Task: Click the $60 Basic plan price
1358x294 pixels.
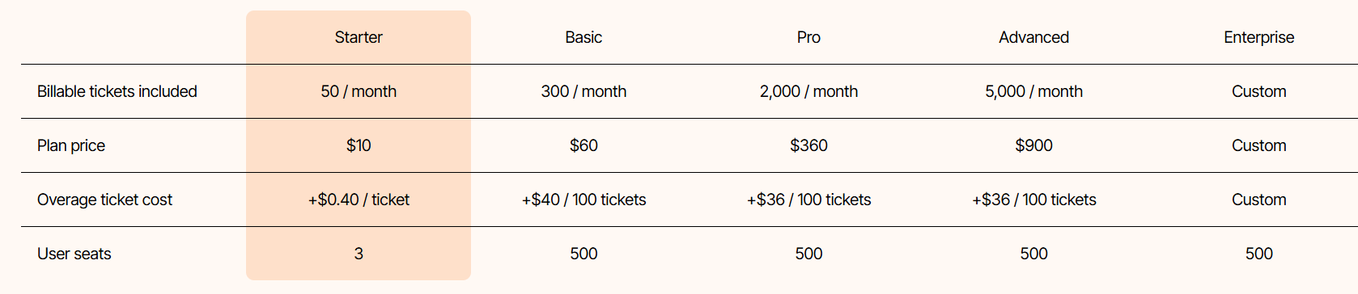Action: pos(584,145)
